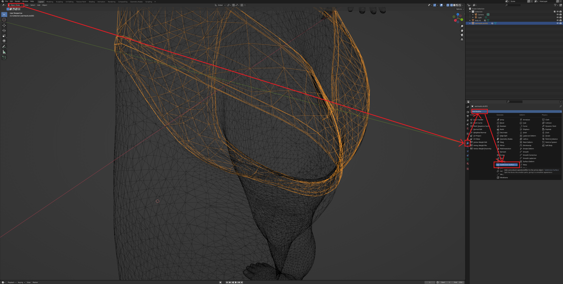Select the Move tool
The width and height of the screenshot is (563, 284).
pyautogui.click(x=4, y=25)
